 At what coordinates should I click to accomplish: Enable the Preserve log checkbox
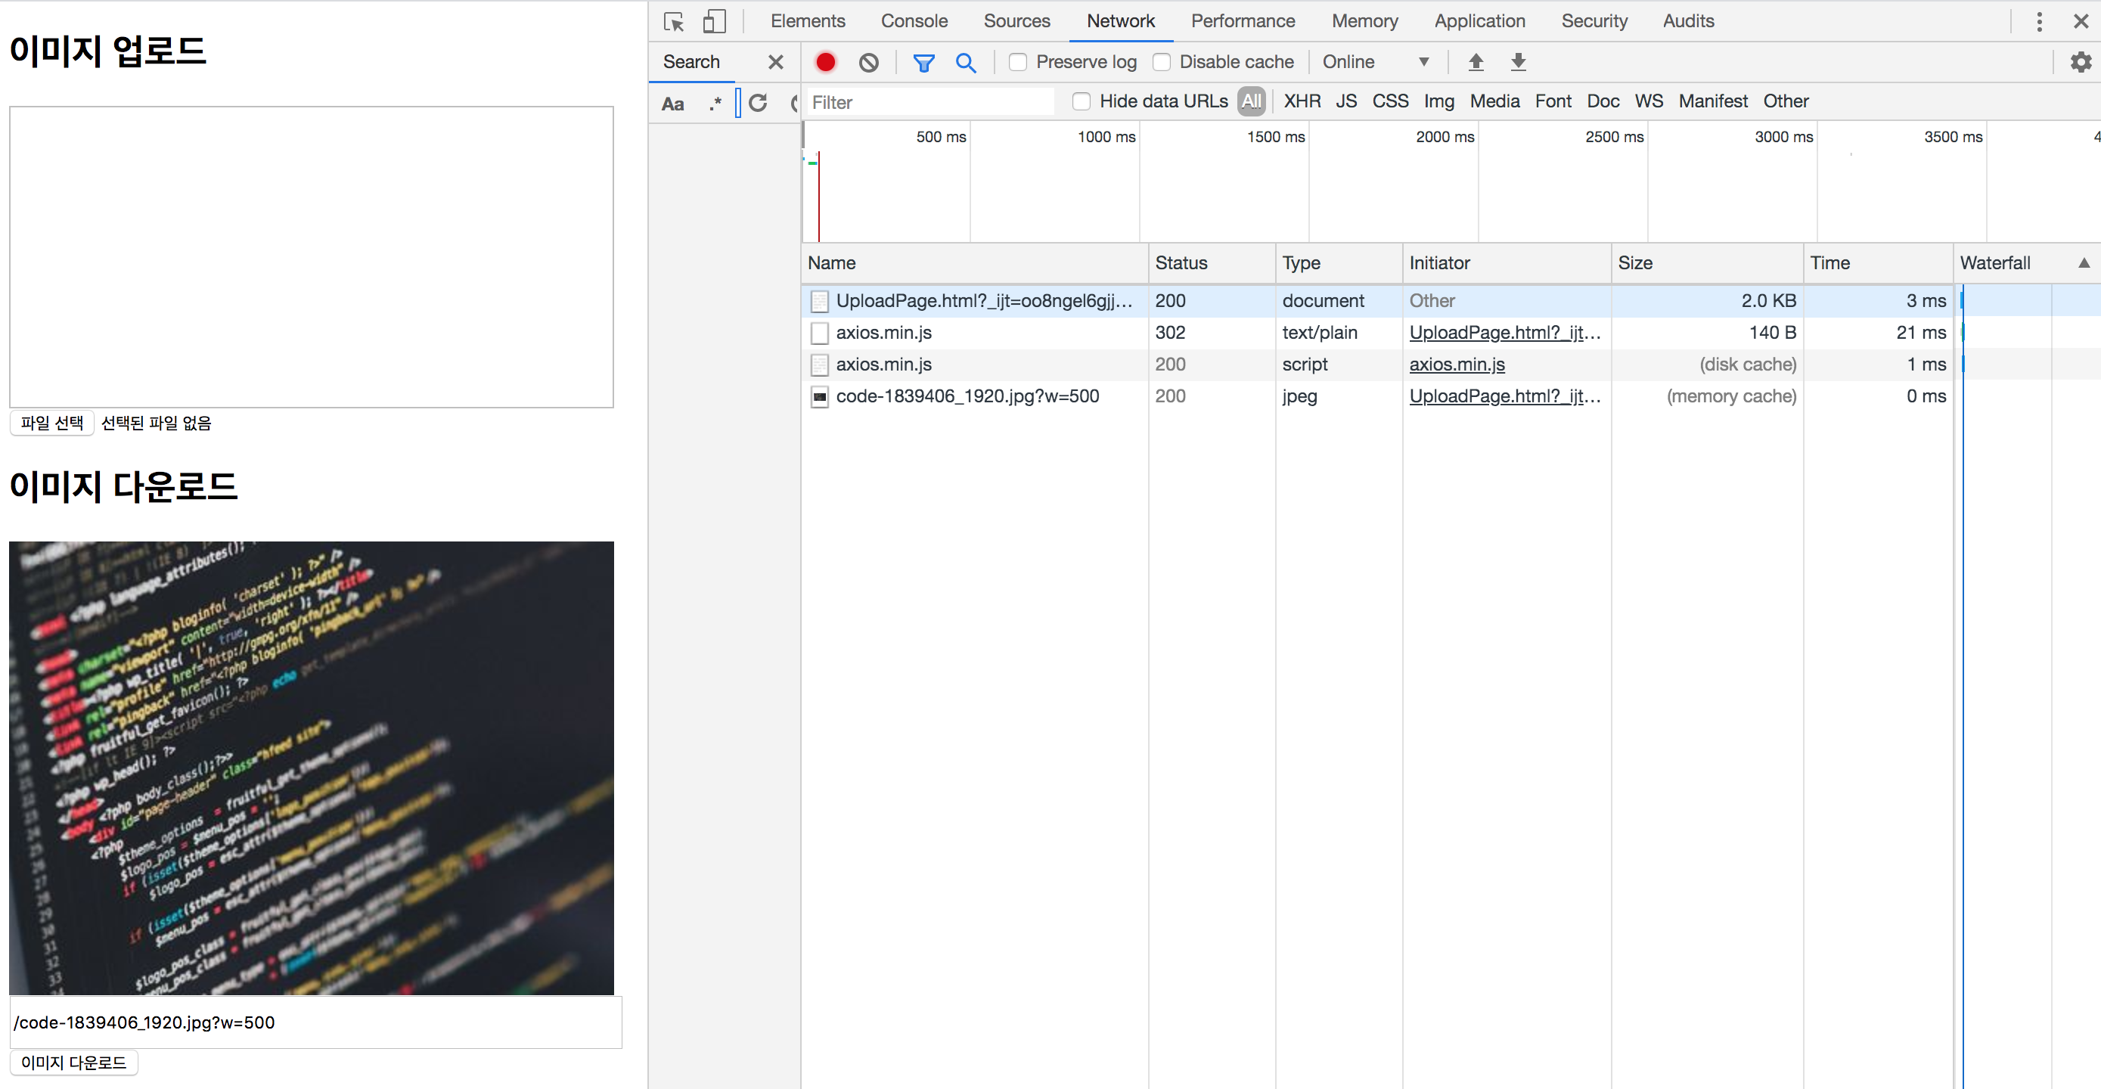click(x=1018, y=62)
